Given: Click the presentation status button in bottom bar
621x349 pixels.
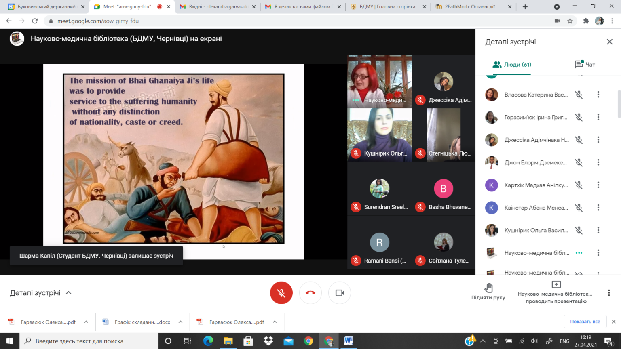Looking at the screenshot, I should [x=556, y=293].
